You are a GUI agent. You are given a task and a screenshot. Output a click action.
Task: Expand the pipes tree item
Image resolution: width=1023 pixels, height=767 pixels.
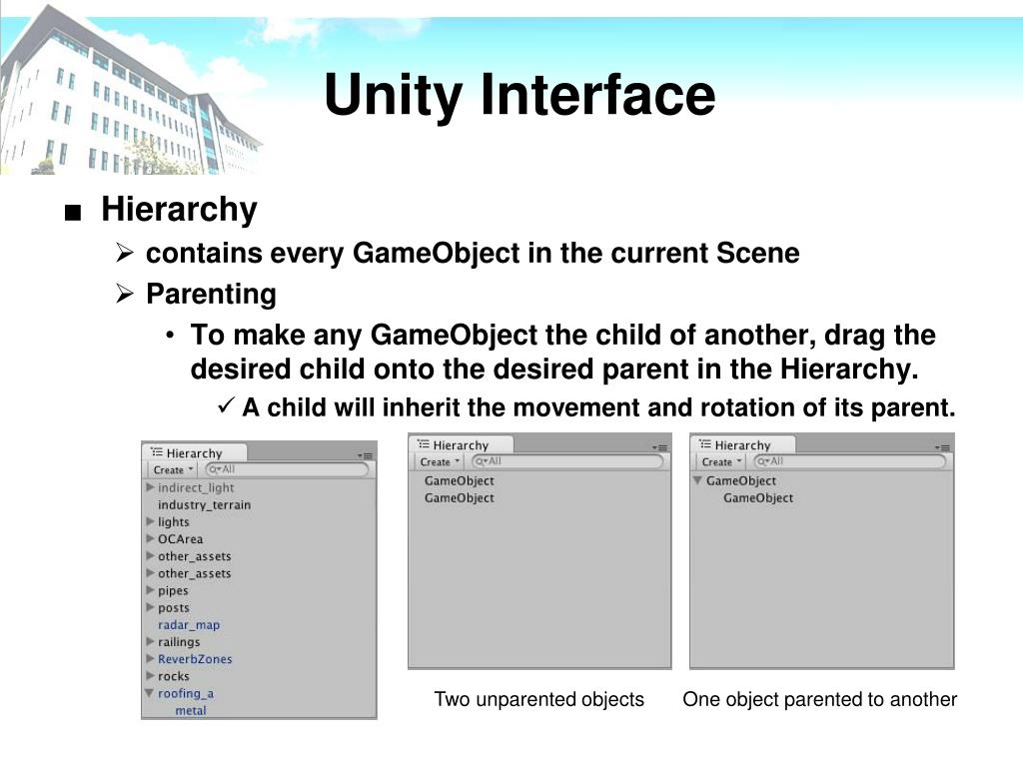pos(150,590)
